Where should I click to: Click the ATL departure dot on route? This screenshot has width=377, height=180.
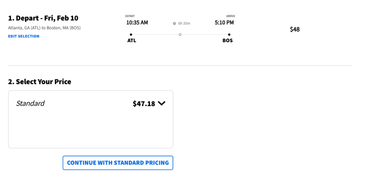coord(131,35)
